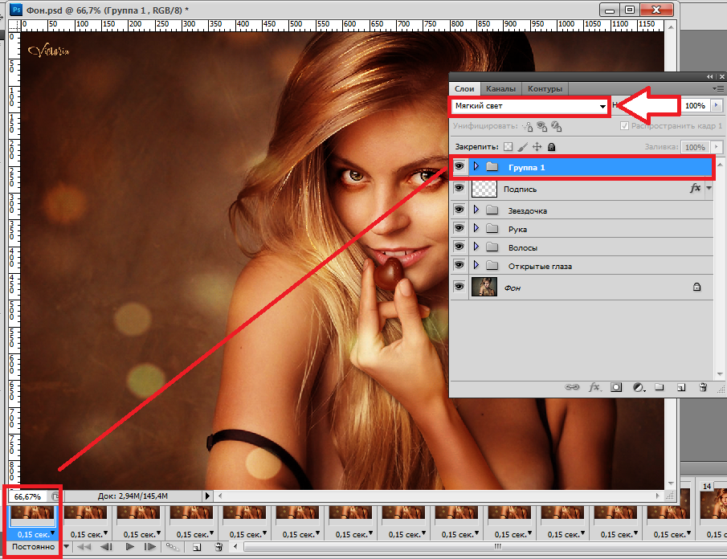727x559 pixels.
Task: Toggle visibility of Фон layer
Action: click(x=459, y=287)
